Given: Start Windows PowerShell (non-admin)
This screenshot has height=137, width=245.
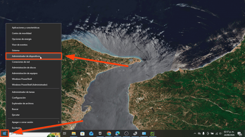Looking at the screenshot, I should coord(33,79).
